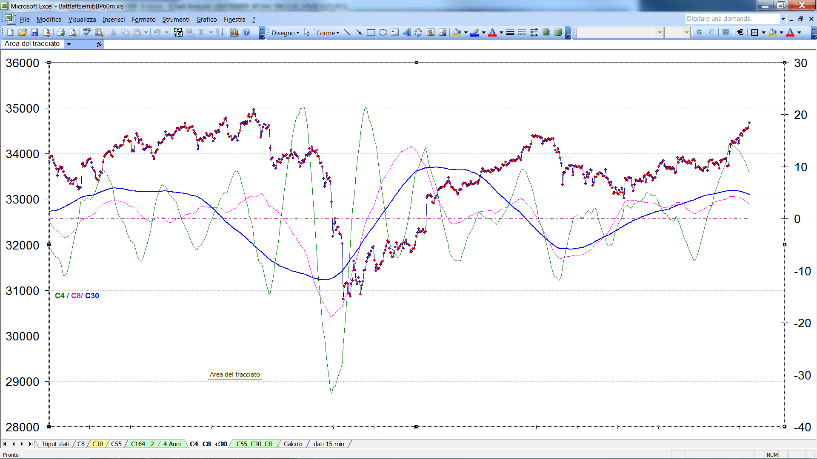Insert a Text Box from the drawing toolbar

click(395, 32)
